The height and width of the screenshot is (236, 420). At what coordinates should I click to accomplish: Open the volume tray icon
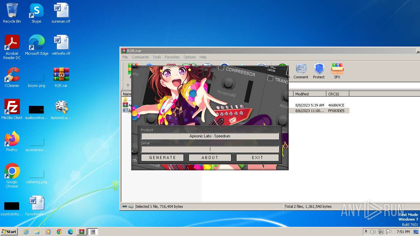point(373,232)
